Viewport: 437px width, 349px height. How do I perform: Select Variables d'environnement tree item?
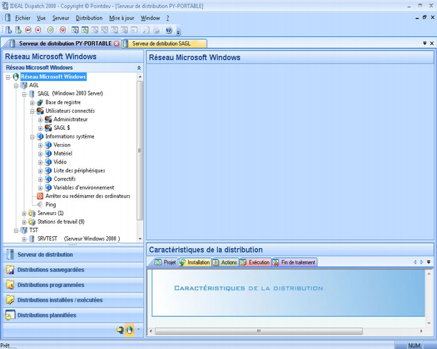click(84, 188)
